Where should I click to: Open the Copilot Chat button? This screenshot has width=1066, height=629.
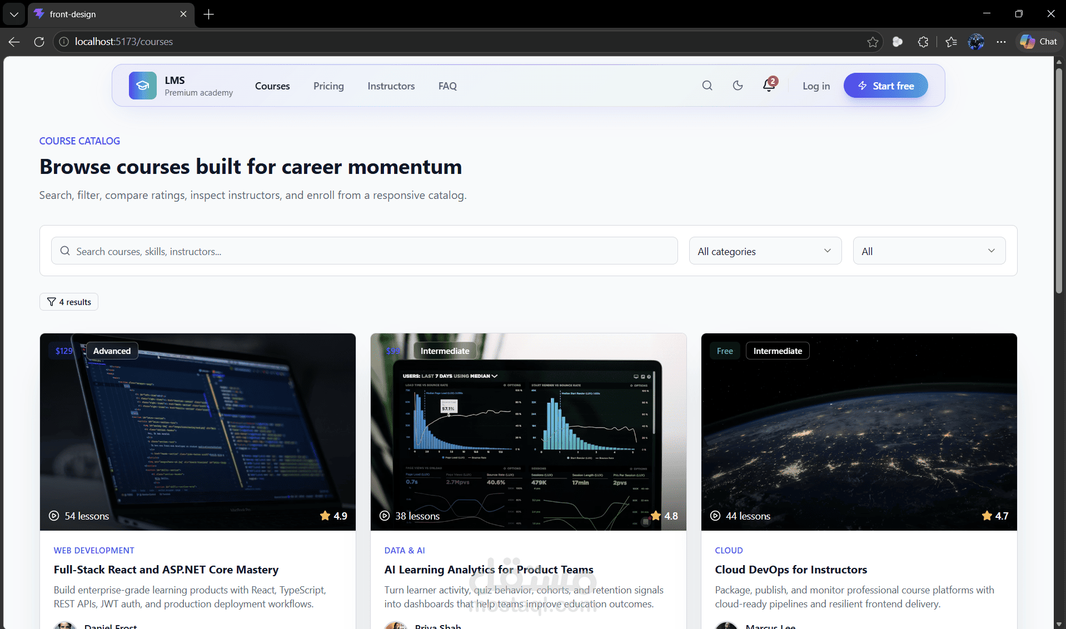(1038, 42)
